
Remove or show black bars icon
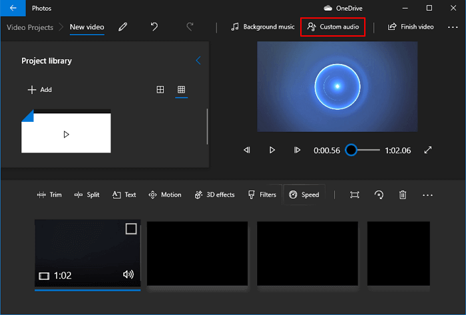pyautogui.click(x=354, y=194)
